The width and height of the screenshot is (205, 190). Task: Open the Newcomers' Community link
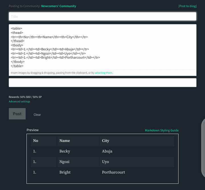[x=59, y=6]
